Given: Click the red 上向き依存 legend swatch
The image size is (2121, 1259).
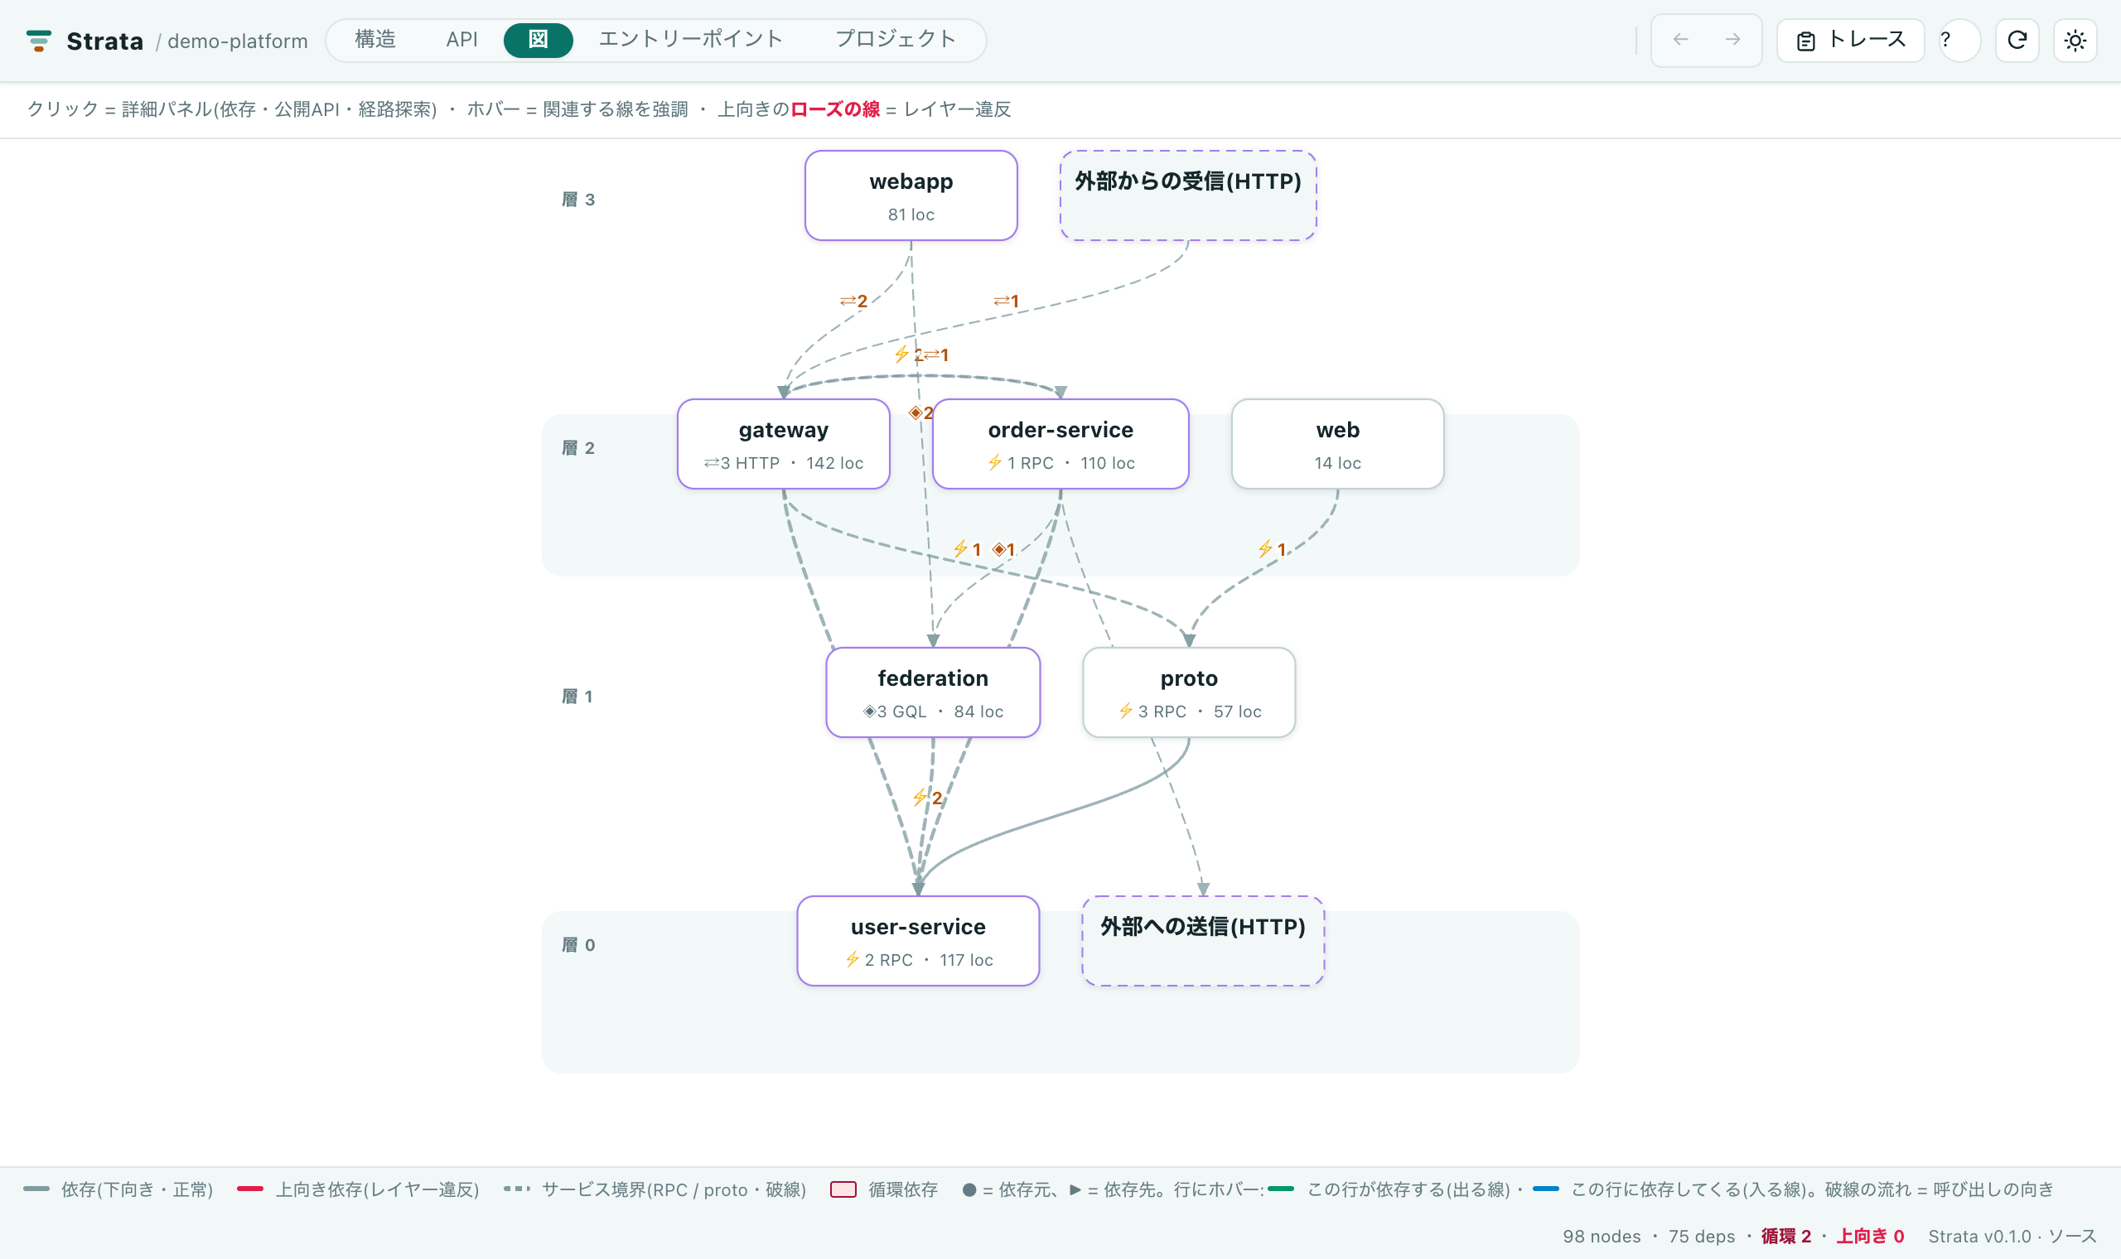Looking at the screenshot, I should click(250, 1189).
